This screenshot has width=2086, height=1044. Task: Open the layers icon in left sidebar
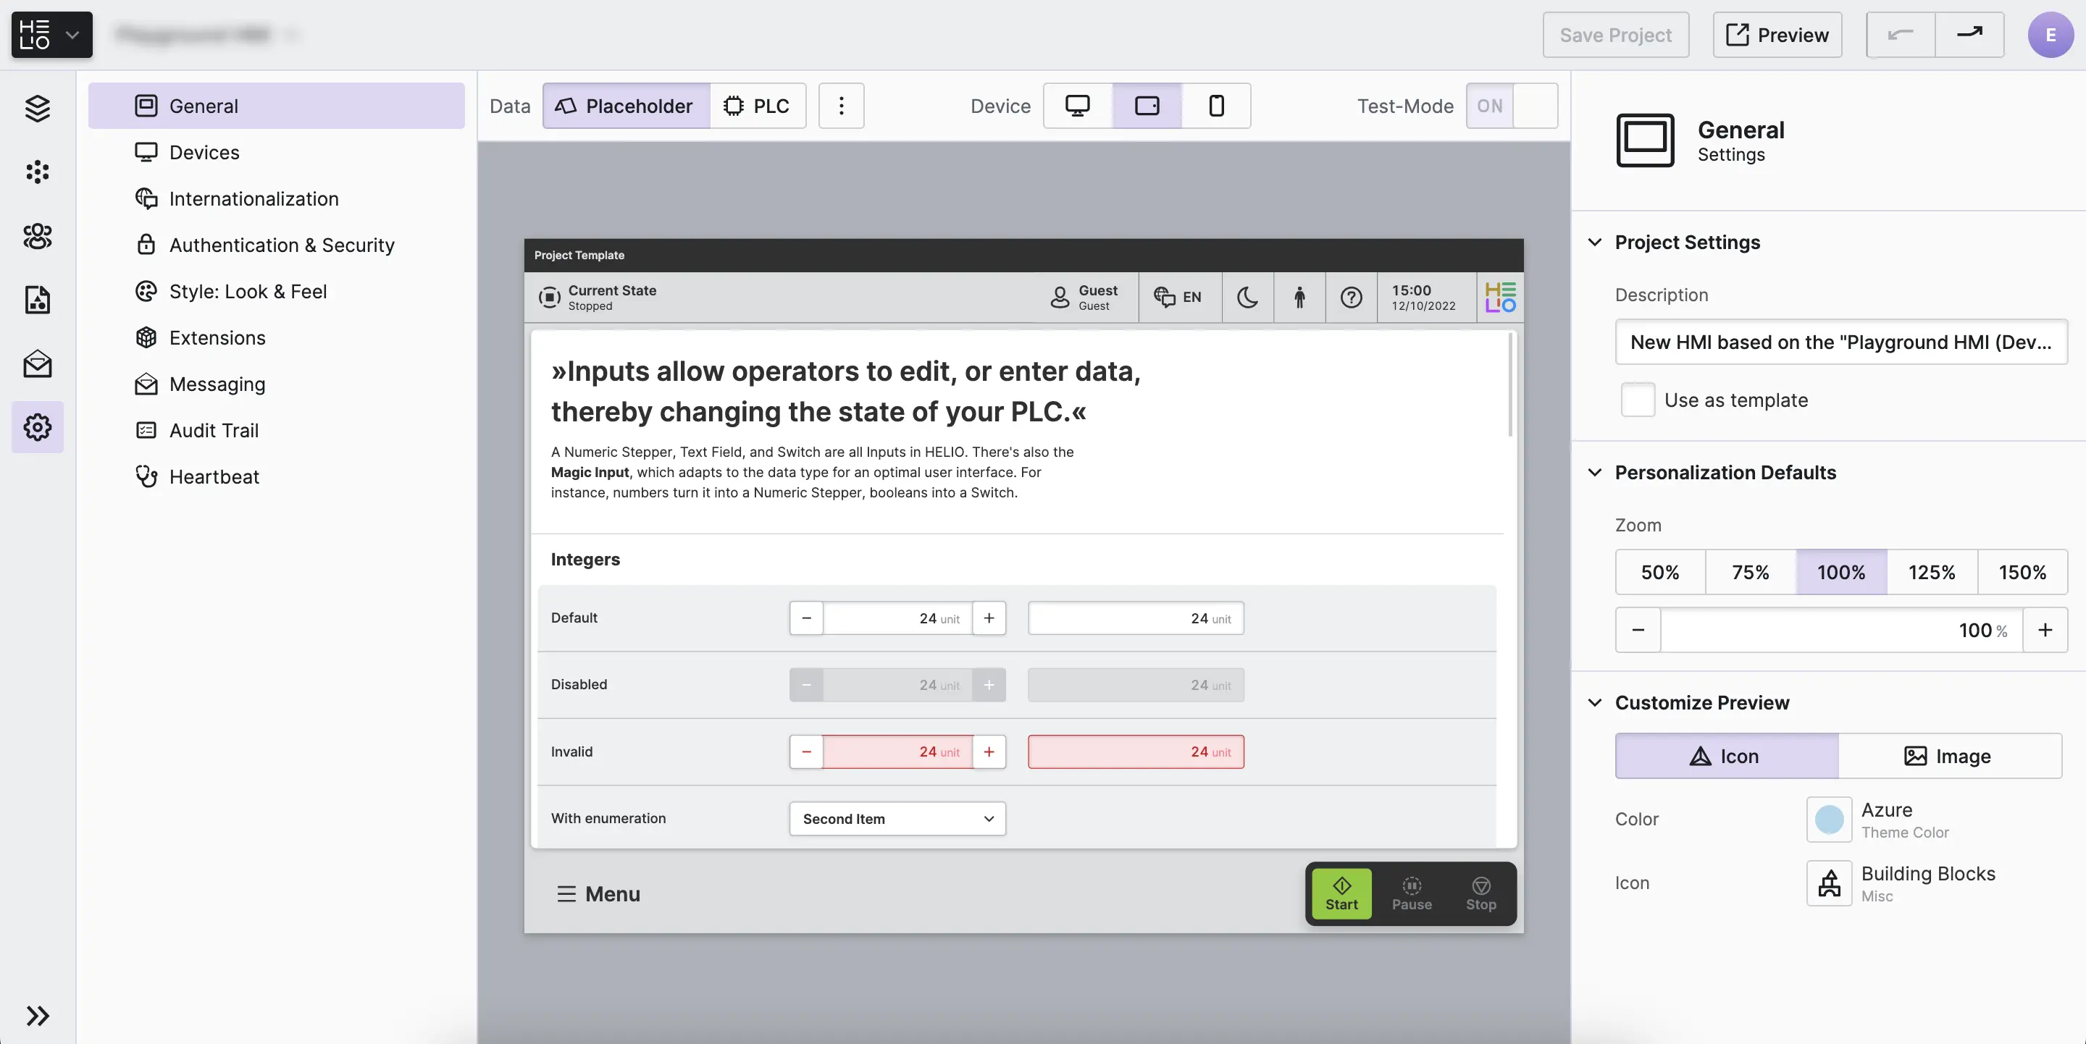tap(37, 108)
